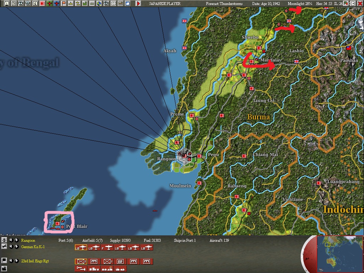This screenshot has height=273, width=364.
Task: Select the Rangoon base hex on map
Action: pos(184,156)
